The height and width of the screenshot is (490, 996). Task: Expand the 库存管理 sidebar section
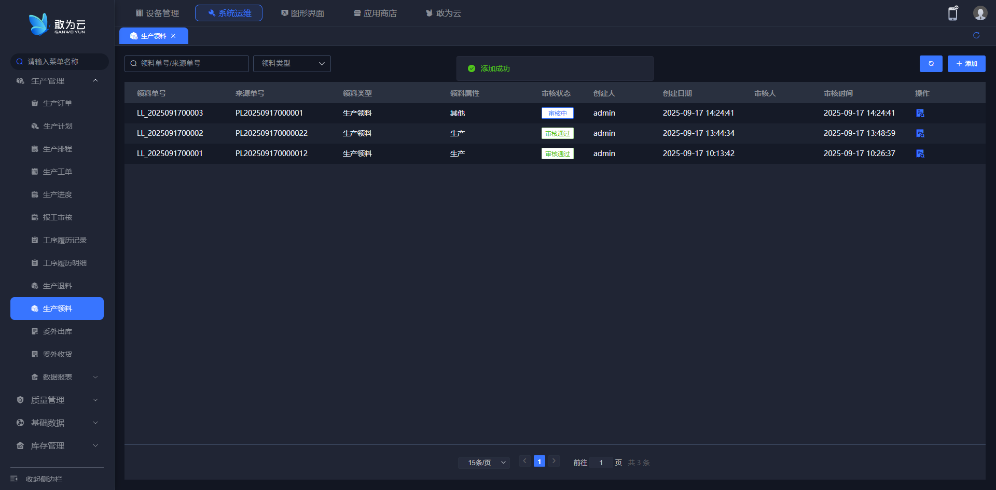57,445
